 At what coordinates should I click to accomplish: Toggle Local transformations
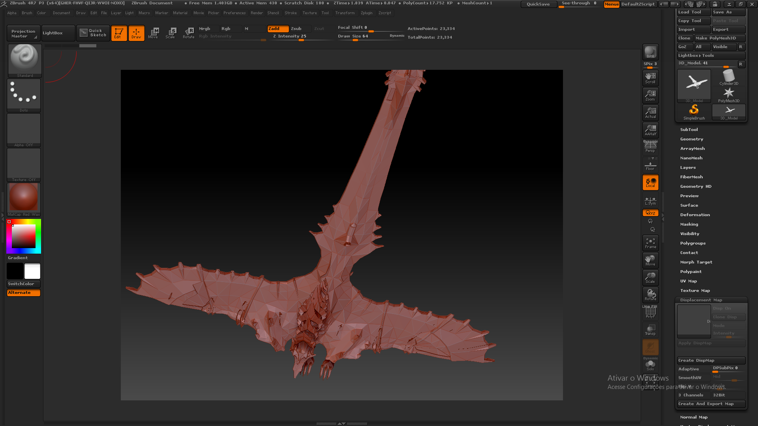click(650, 182)
